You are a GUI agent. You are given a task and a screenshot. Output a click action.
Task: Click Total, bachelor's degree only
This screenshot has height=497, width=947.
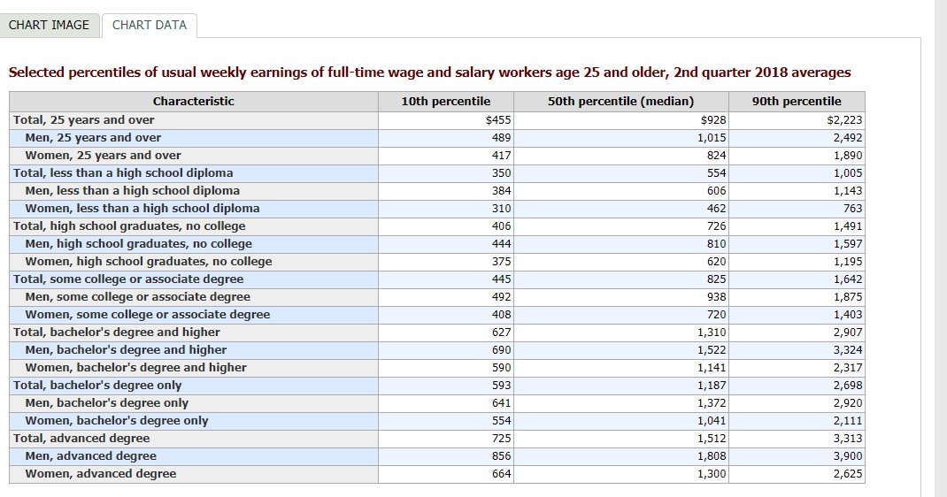point(97,386)
